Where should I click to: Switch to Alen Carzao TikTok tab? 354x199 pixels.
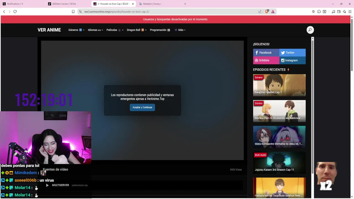(x=68, y=4)
